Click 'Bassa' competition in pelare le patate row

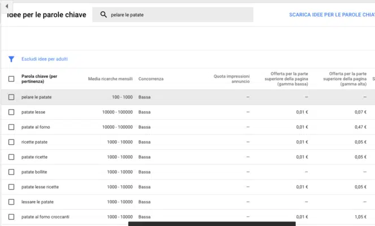coord(144,97)
